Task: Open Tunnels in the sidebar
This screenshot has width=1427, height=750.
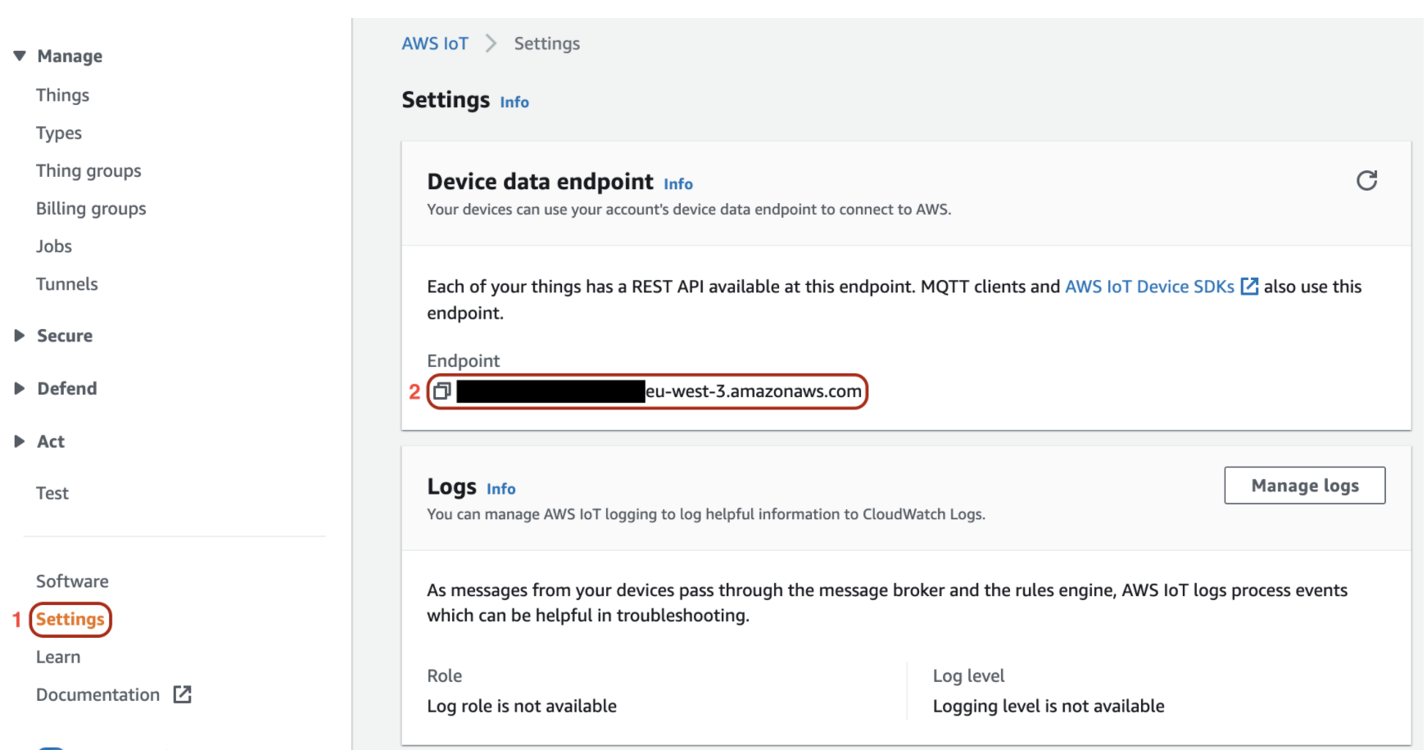Action: 67,284
